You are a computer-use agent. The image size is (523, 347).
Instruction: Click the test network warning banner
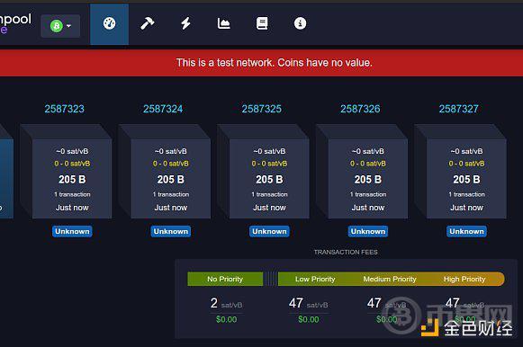261,63
